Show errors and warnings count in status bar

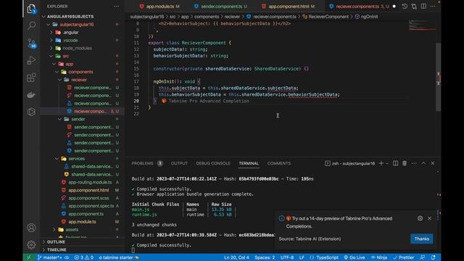point(84,257)
